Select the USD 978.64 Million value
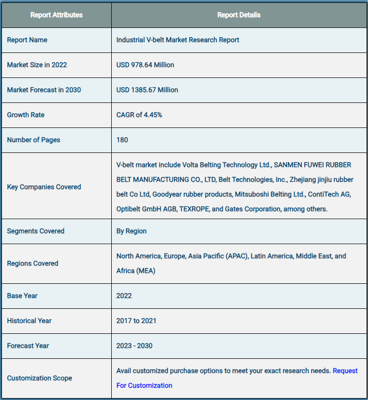The width and height of the screenshot is (368, 400). coord(145,65)
